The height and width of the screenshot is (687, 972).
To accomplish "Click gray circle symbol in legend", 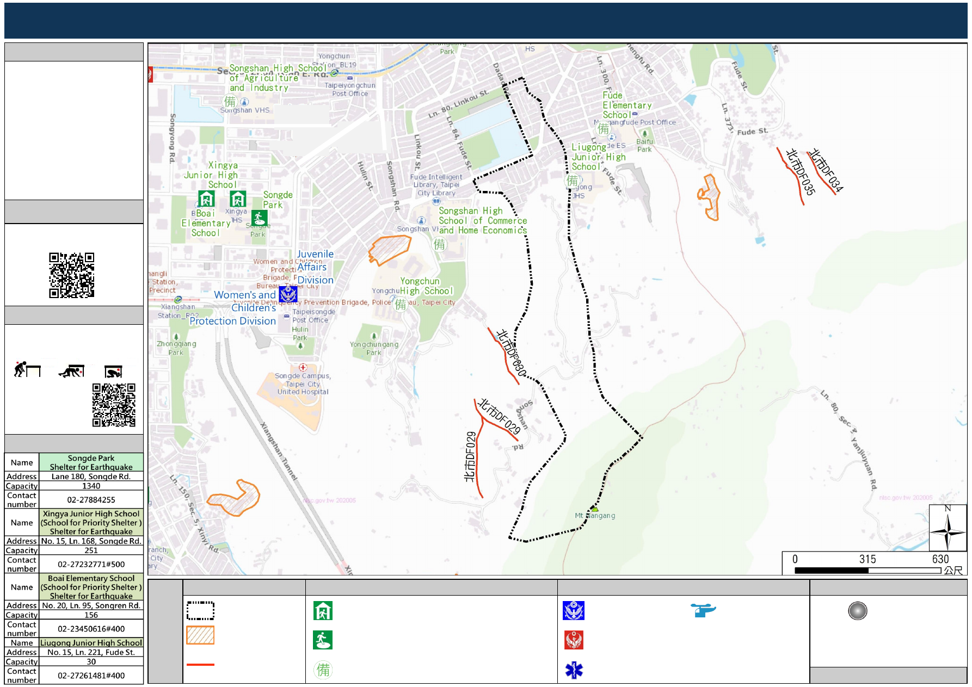I will pos(857,611).
